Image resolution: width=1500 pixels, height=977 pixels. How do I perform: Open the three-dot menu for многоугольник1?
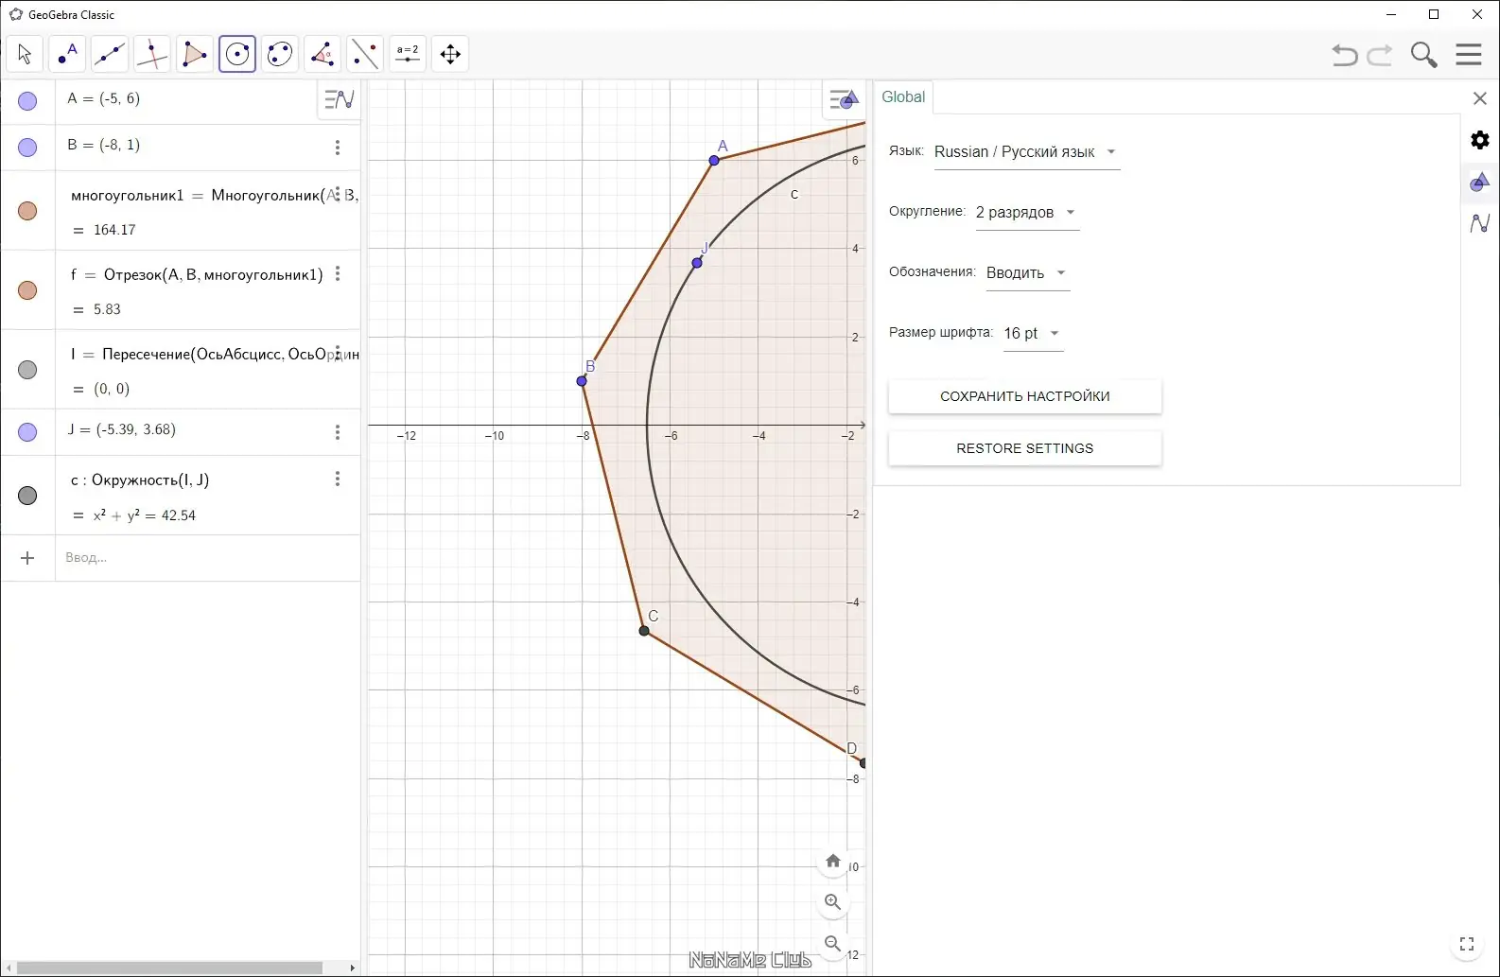coord(338,195)
